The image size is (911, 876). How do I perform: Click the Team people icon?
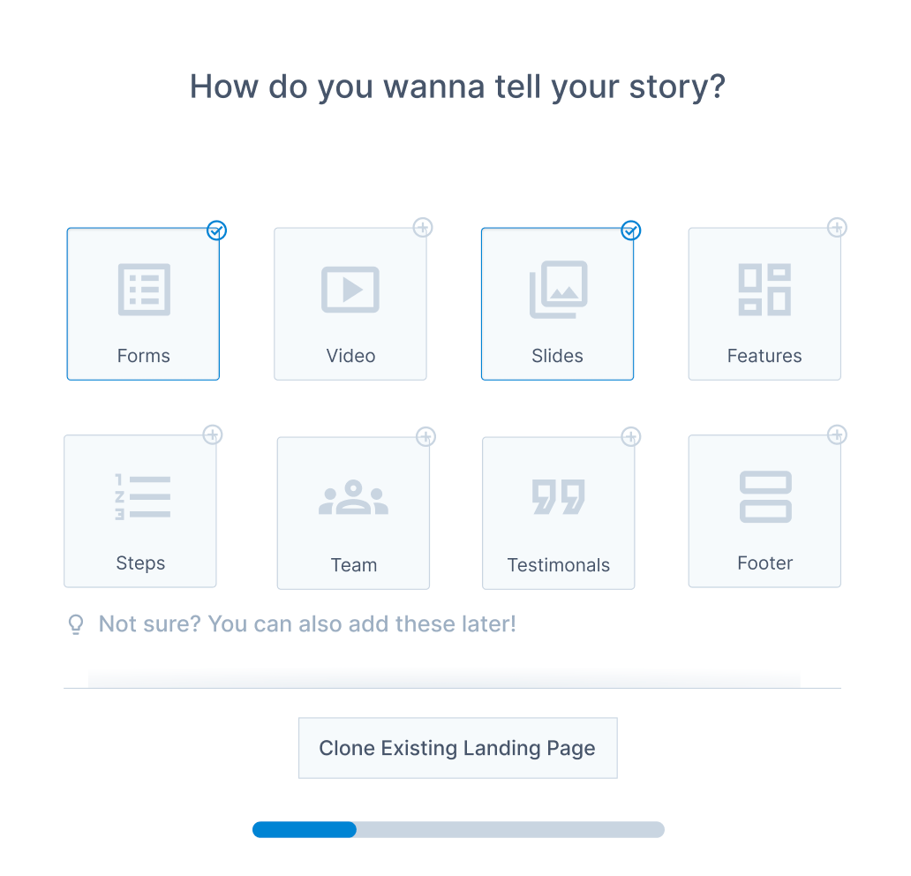click(x=353, y=496)
